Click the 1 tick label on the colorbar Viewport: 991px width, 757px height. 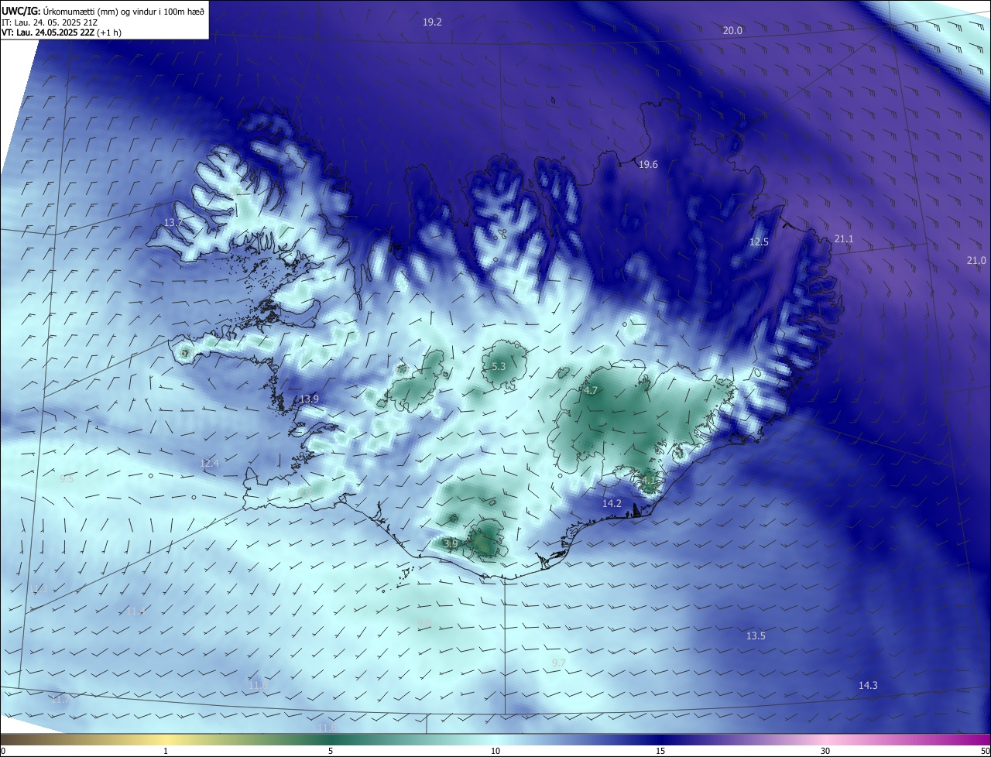tap(166, 751)
